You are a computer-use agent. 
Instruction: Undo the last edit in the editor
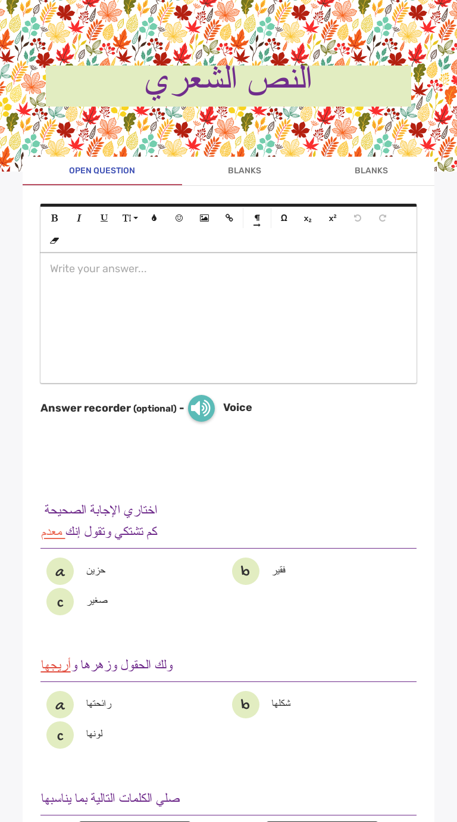[x=357, y=218]
